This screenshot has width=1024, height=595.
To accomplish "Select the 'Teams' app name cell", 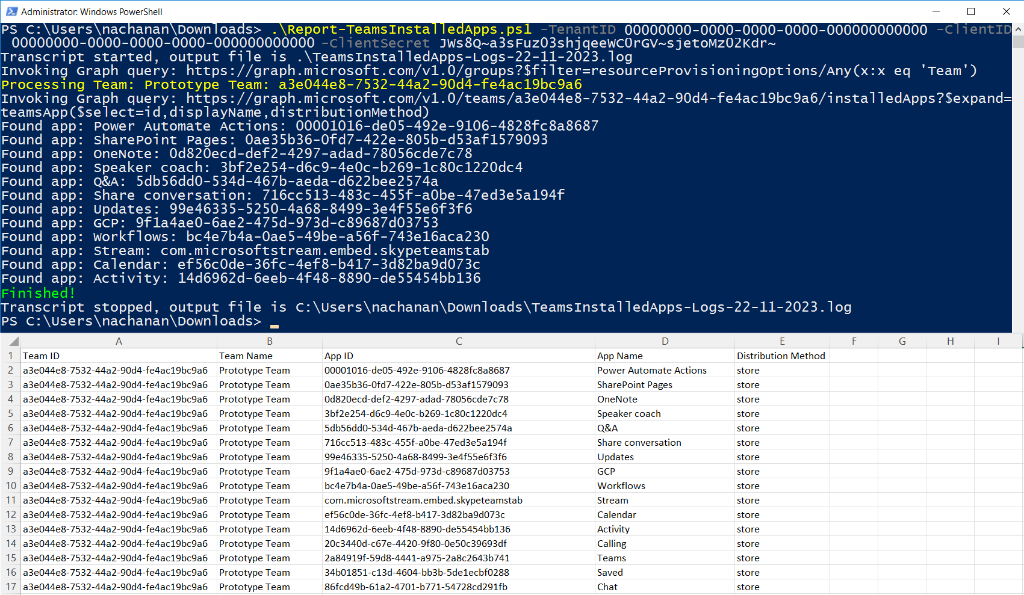I will [x=665, y=558].
